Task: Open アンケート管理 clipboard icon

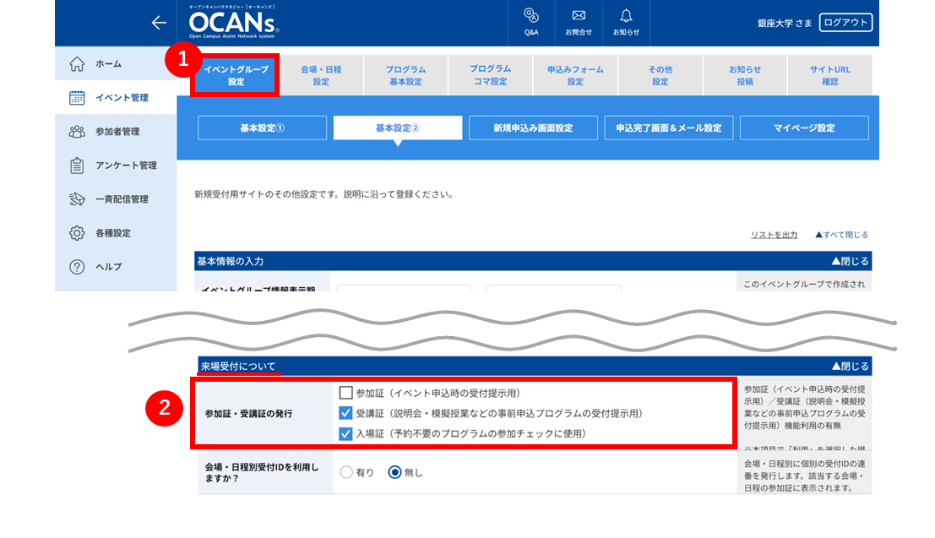Action: tap(77, 166)
